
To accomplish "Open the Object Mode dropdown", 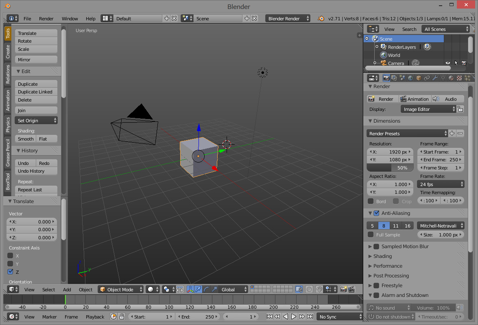I will tap(121, 289).
